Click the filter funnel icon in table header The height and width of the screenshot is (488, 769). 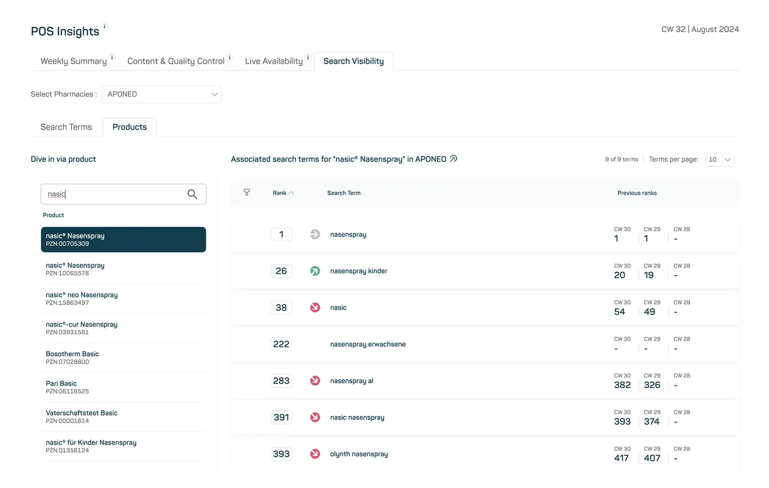pyautogui.click(x=247, y=193)
